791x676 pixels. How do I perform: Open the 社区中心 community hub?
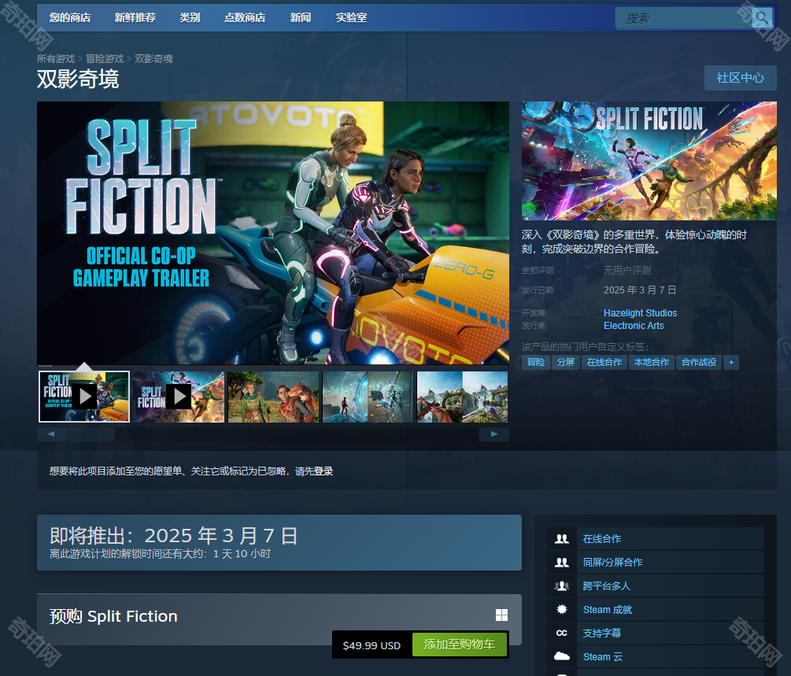[x=740, y=78]
